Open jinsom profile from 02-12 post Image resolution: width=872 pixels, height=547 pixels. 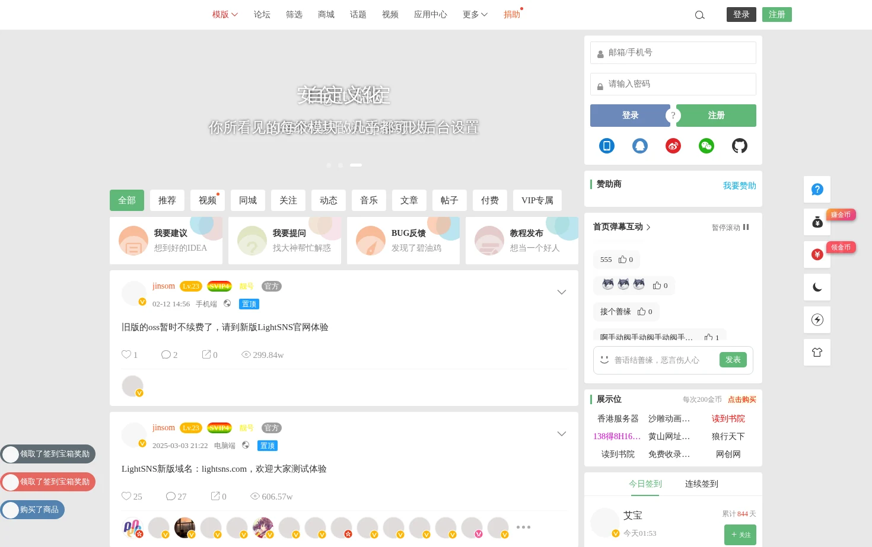[164, 286]
